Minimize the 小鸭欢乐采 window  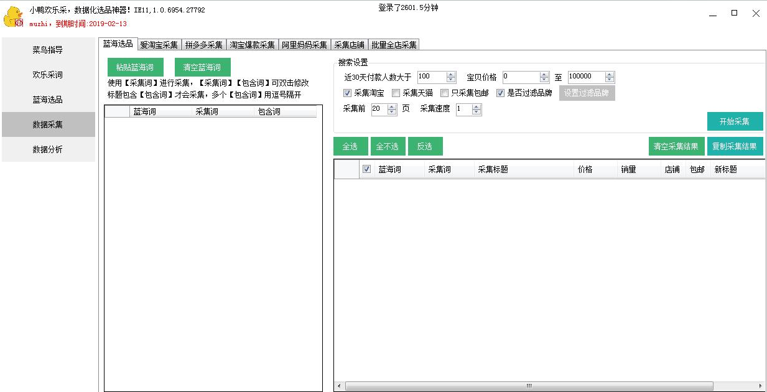coord(712,13)
